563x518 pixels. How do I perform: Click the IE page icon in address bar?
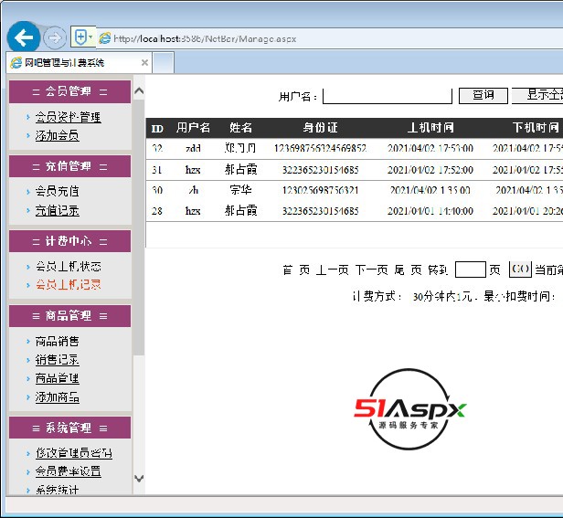pos(105,39)
